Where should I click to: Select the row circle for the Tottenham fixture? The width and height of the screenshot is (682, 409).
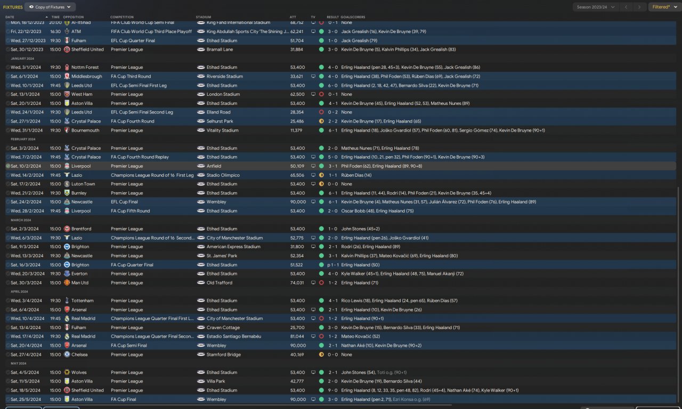pyautogui.click(x=8, y=301)
